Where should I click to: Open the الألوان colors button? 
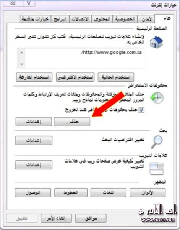pos(148,193)
